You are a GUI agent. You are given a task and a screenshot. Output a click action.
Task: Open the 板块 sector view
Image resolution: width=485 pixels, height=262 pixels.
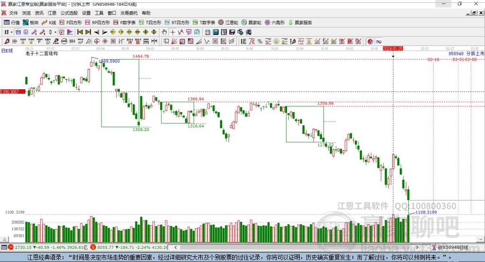click(x=31, y=23)
